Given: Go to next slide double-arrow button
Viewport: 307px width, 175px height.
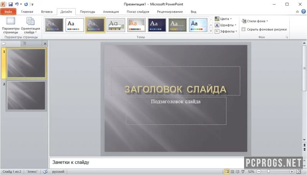Looking at the screenshot, I should pos(304,149).
